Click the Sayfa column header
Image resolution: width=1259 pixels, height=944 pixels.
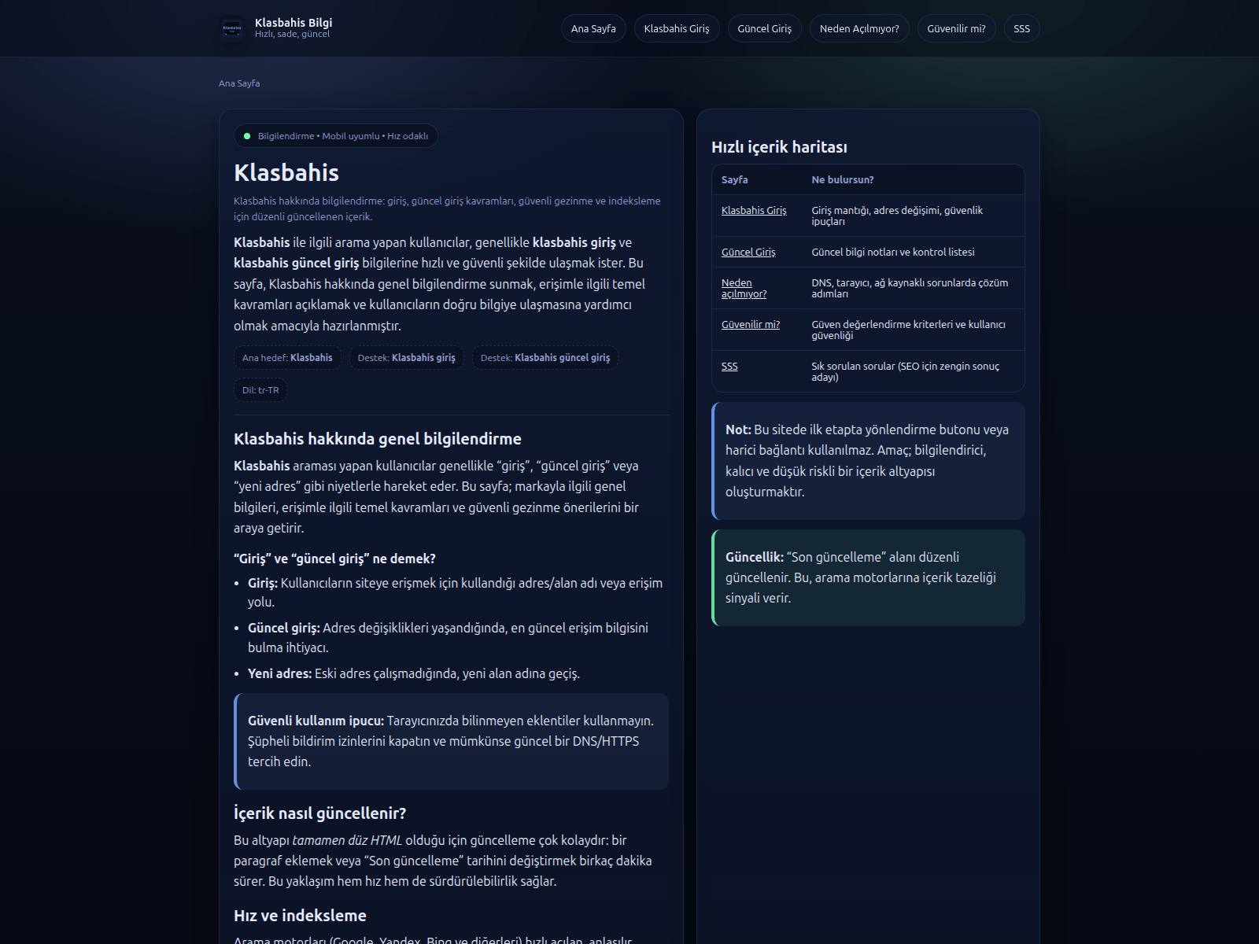tap(735, 179)
